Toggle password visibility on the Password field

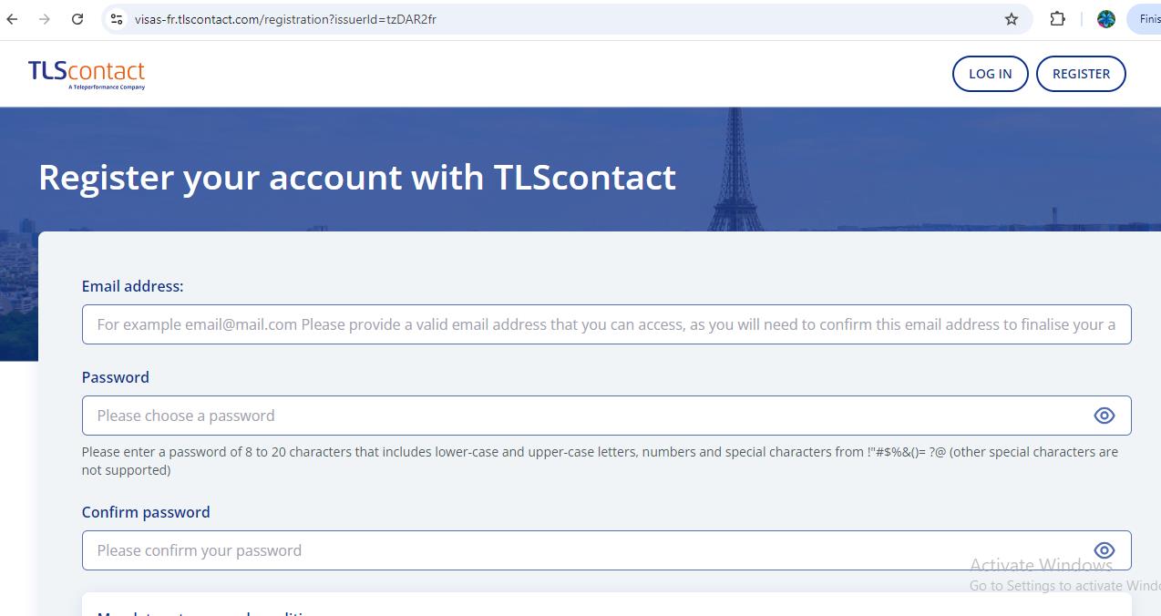tap(1104, 415)
